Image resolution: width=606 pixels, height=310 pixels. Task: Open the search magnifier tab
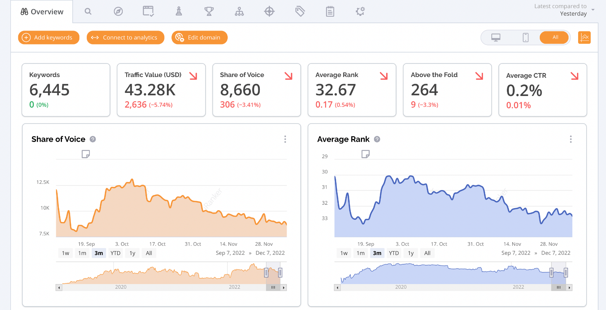88,12
